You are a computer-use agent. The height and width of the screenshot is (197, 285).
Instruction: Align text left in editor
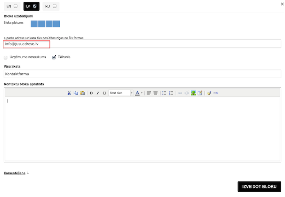click(x=149, y=93)
